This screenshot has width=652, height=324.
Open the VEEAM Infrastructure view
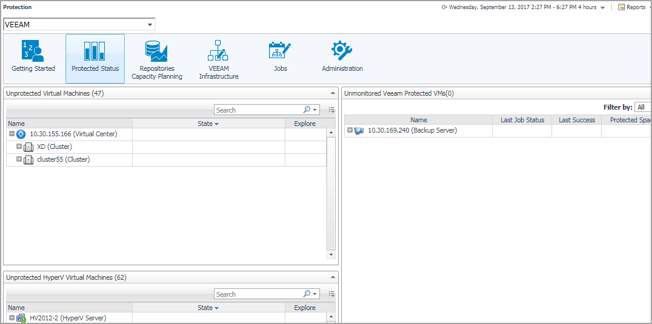(219, 59)
